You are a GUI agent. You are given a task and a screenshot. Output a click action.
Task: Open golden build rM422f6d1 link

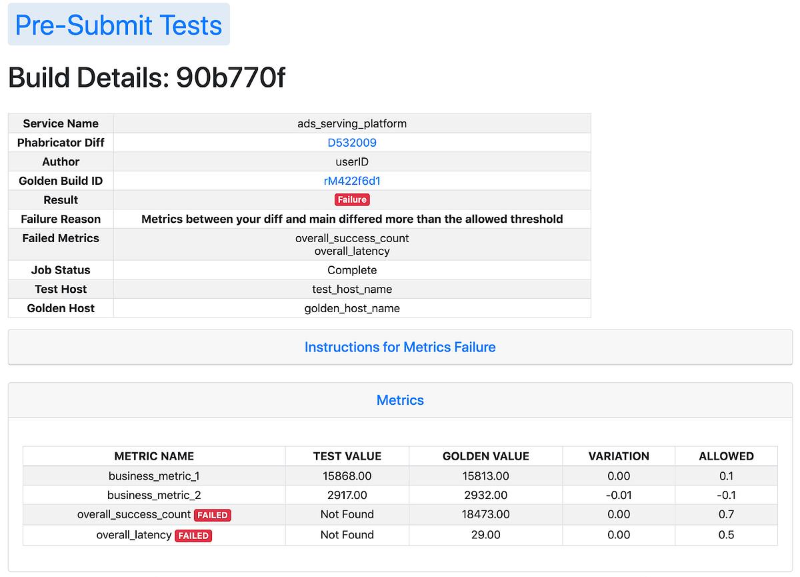(x=352, y=181)
